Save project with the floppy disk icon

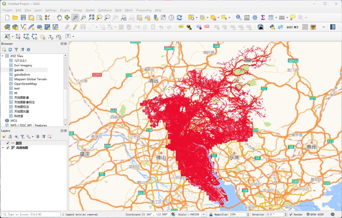coord(24,18)
